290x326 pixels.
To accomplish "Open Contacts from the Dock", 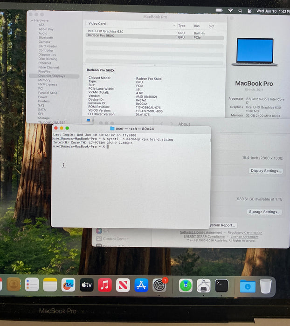I will pyautogui.click(x=14, y=285).
